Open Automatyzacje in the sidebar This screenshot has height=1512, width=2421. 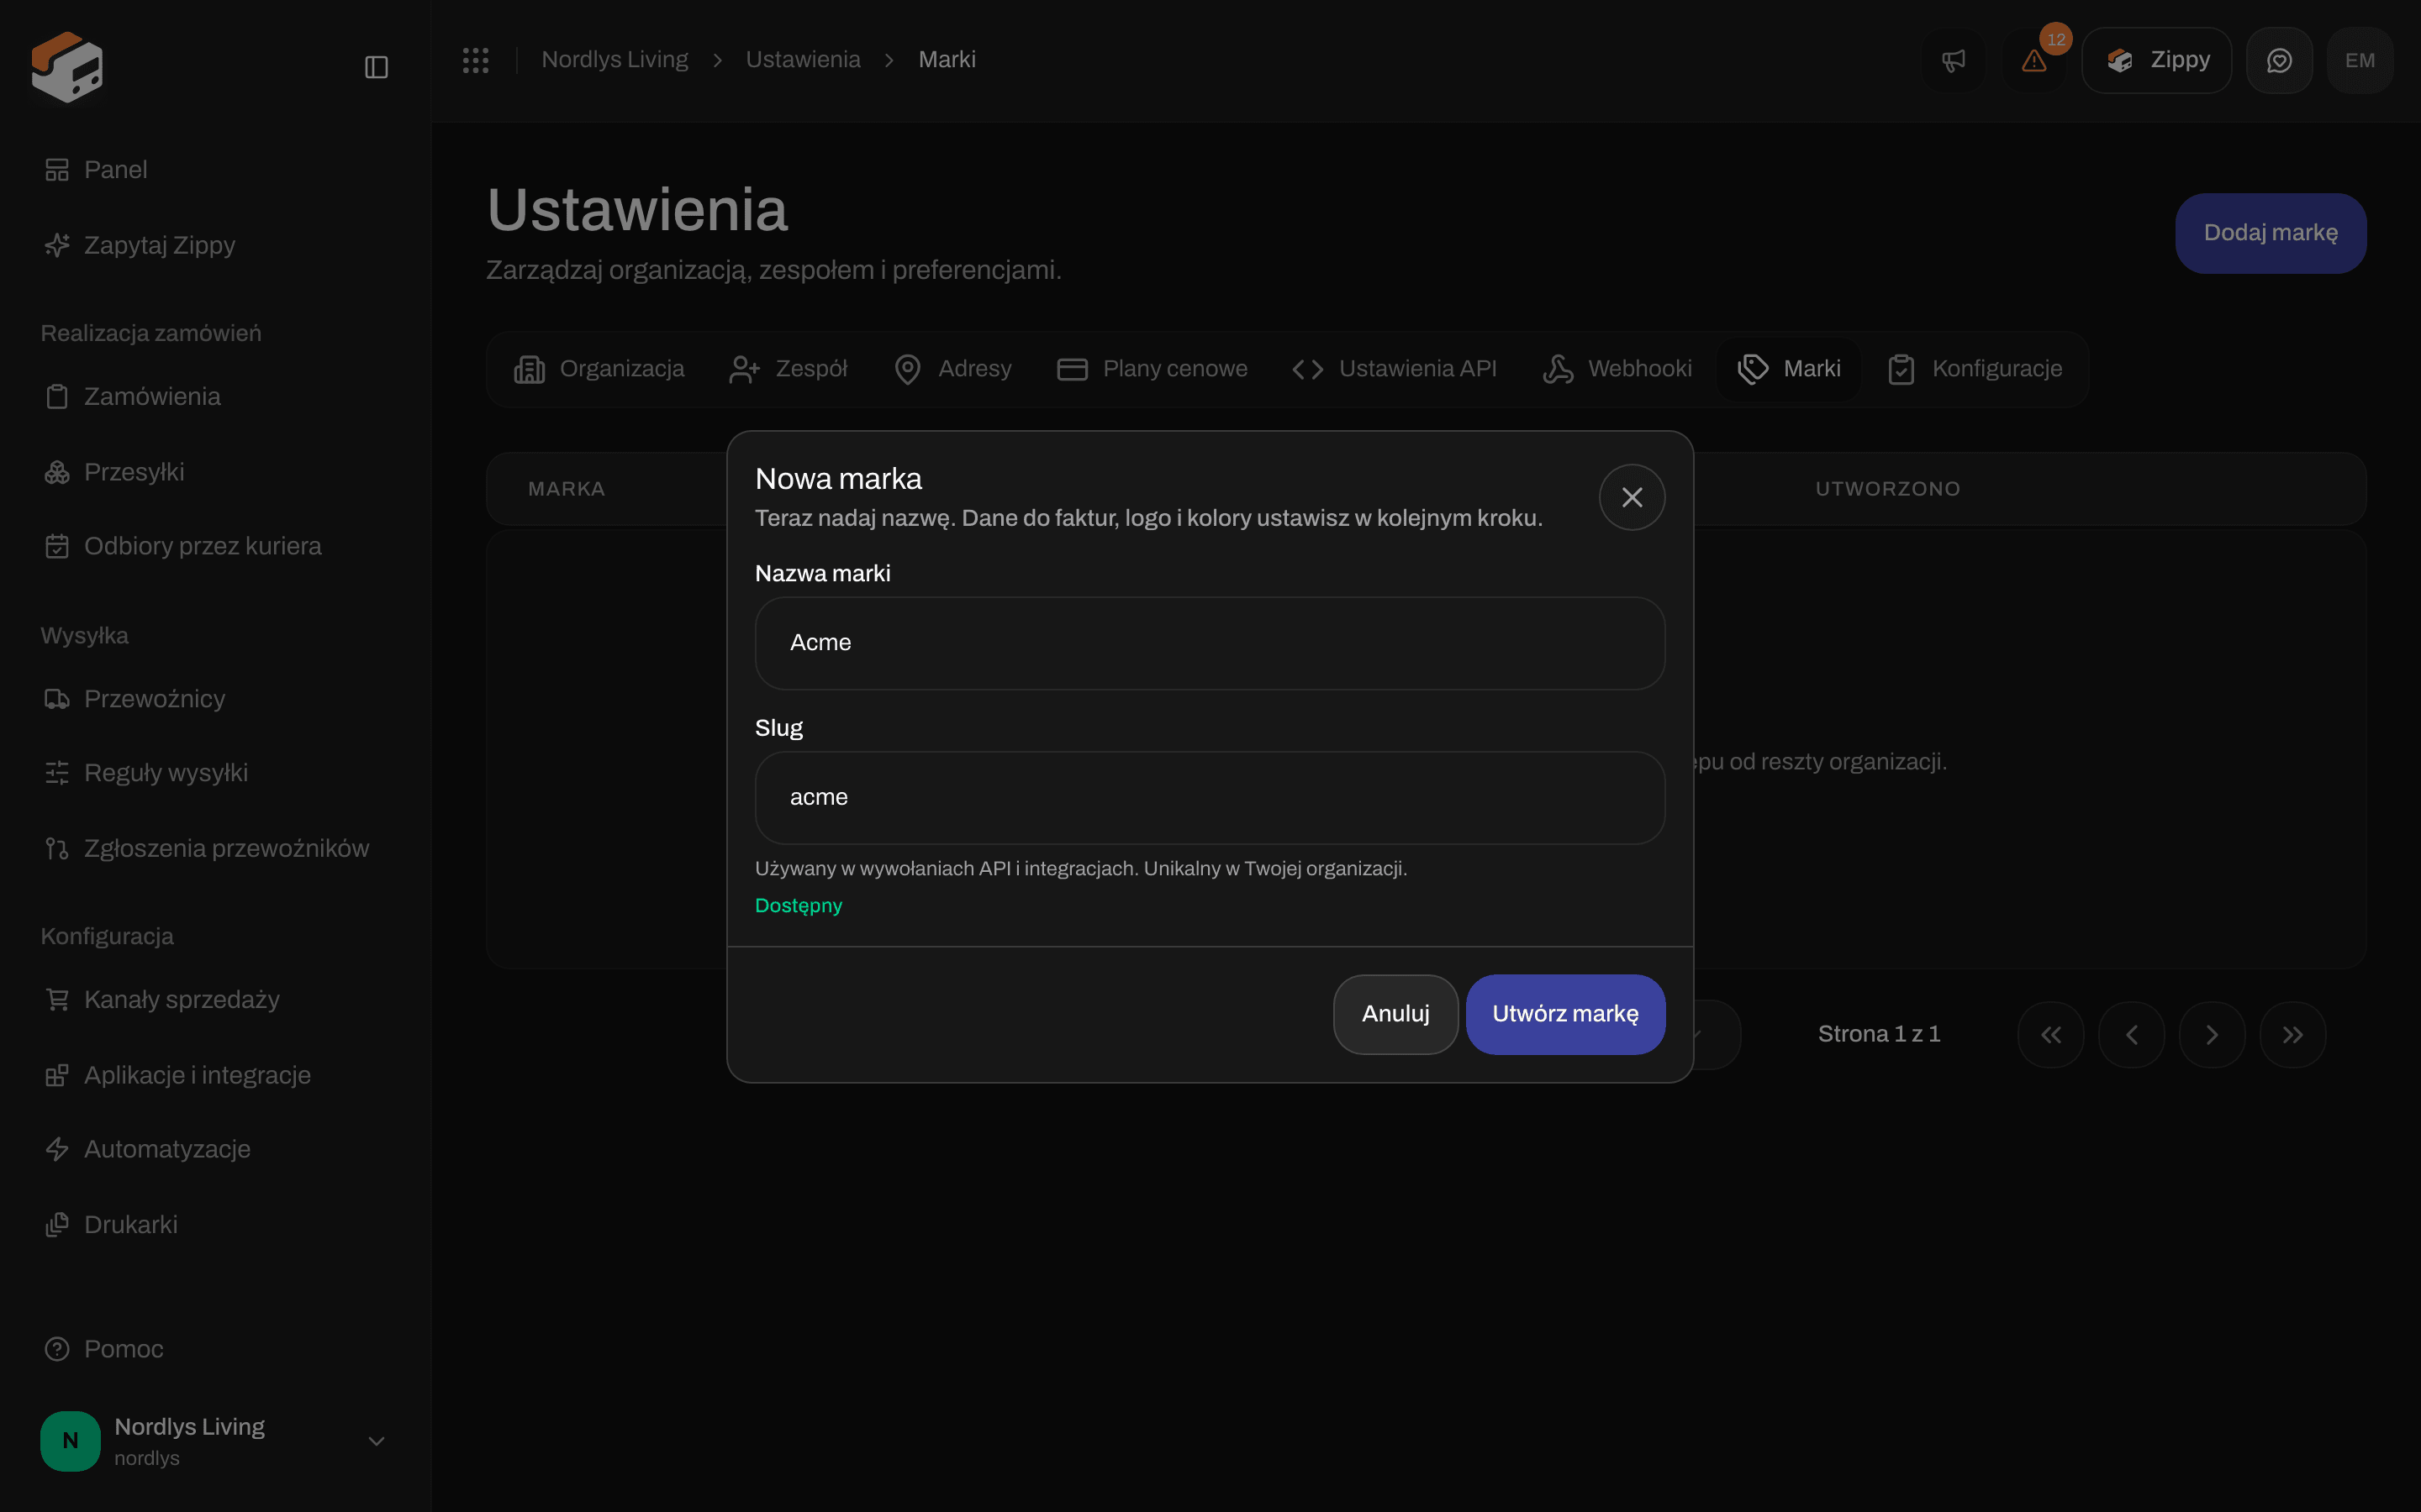(x=216, y=1149)
